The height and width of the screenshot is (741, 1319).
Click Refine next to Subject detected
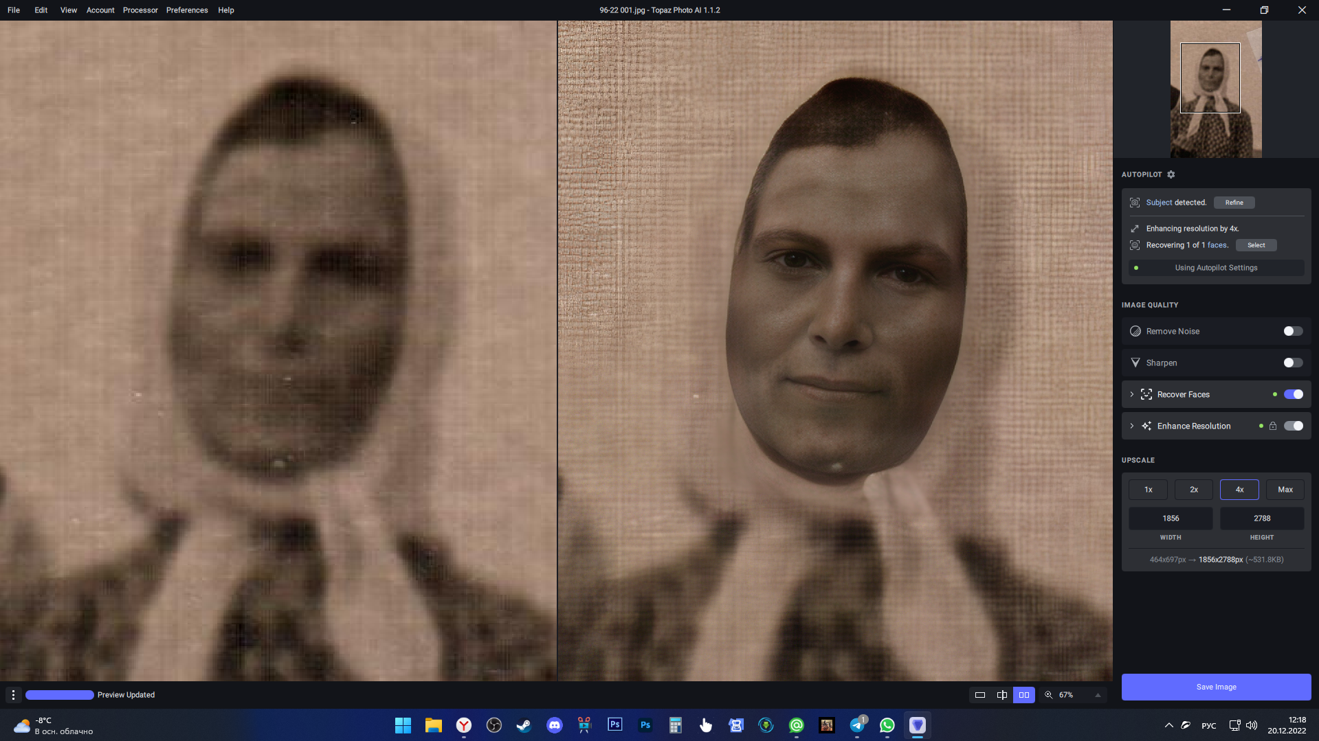point(1234,203)
